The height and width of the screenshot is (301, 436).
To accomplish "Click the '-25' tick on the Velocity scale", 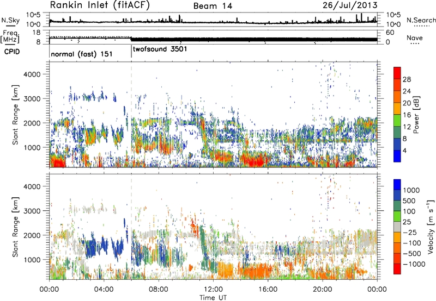I will [411, 232].
